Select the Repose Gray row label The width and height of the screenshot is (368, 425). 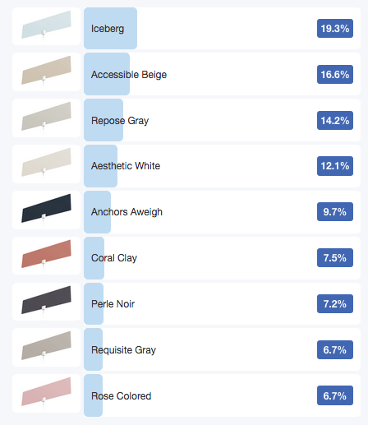(120, 121)
